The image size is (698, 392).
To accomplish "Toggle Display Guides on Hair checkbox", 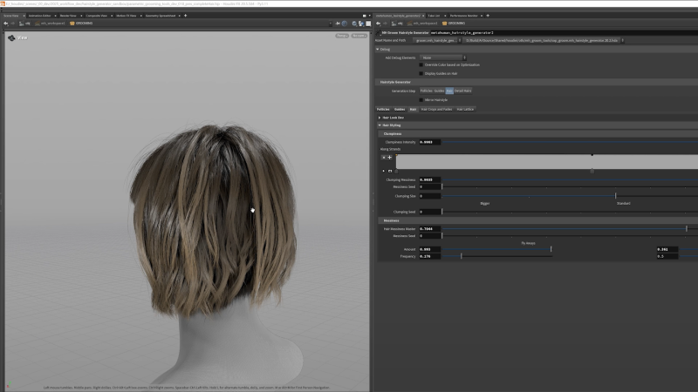I will (421, 73).
